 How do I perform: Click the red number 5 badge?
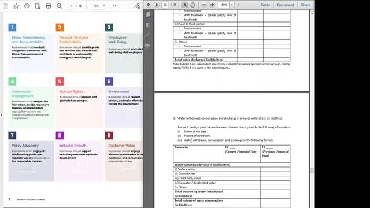[x=60, y=81]
